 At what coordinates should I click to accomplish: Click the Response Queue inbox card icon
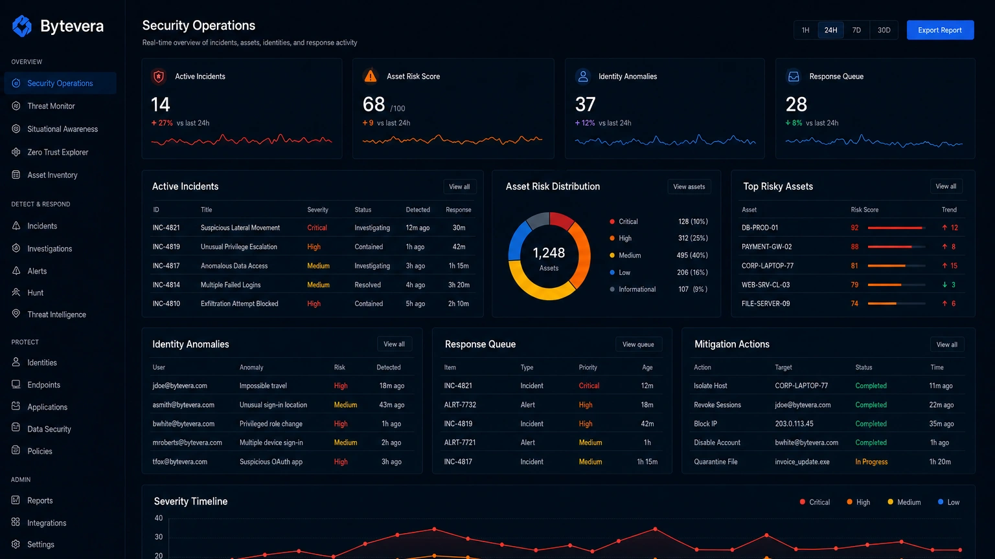794,76
